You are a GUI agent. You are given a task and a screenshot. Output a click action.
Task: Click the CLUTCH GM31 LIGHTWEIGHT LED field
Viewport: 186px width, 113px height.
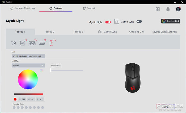28,56
